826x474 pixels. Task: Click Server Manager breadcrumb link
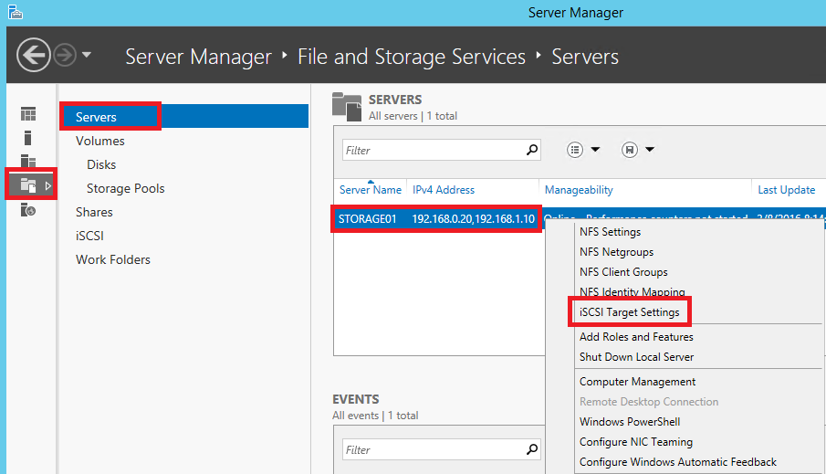click(198, 57)
